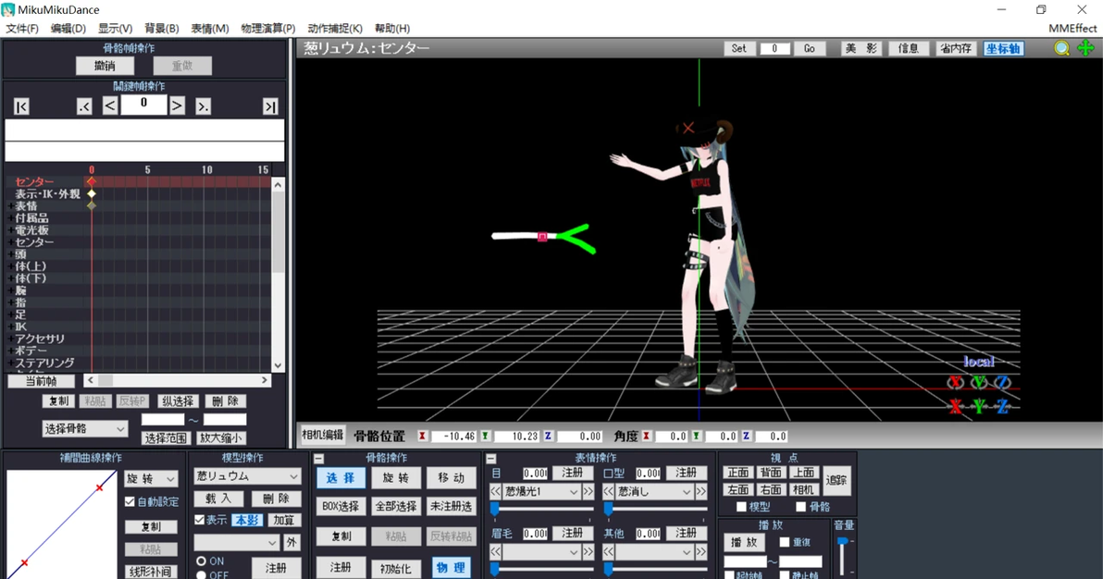Screen dimensions: 1103x579
Task: Next 目 morph with >> arrow
Action: [589, 491]
